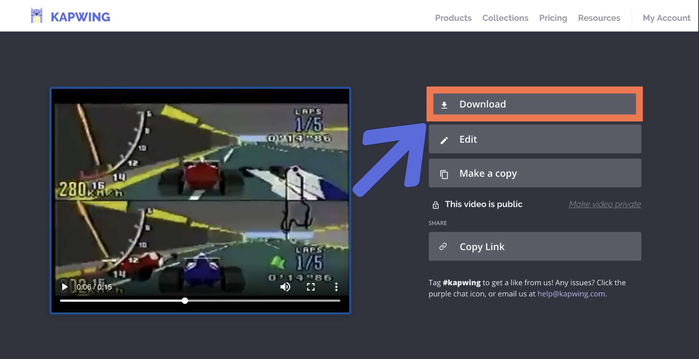Email help@kapwing.com link
Viewport: 699px width, 359px height.
(x=571, y=294)
